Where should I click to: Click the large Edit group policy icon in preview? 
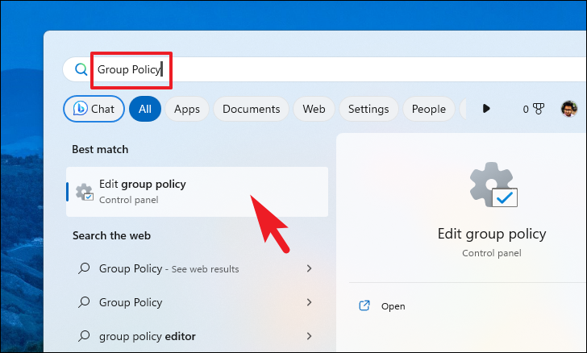pyautogui.click(x=493, y=185)
